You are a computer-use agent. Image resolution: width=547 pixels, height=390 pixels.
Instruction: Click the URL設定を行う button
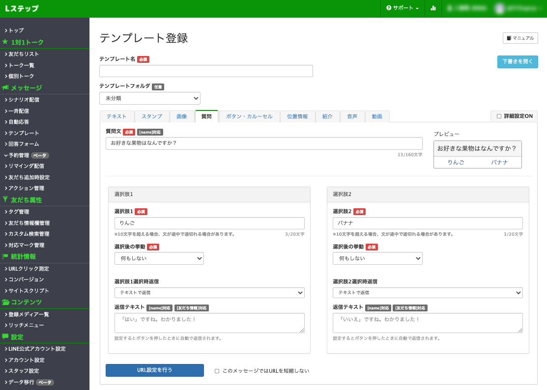(154, 370)
